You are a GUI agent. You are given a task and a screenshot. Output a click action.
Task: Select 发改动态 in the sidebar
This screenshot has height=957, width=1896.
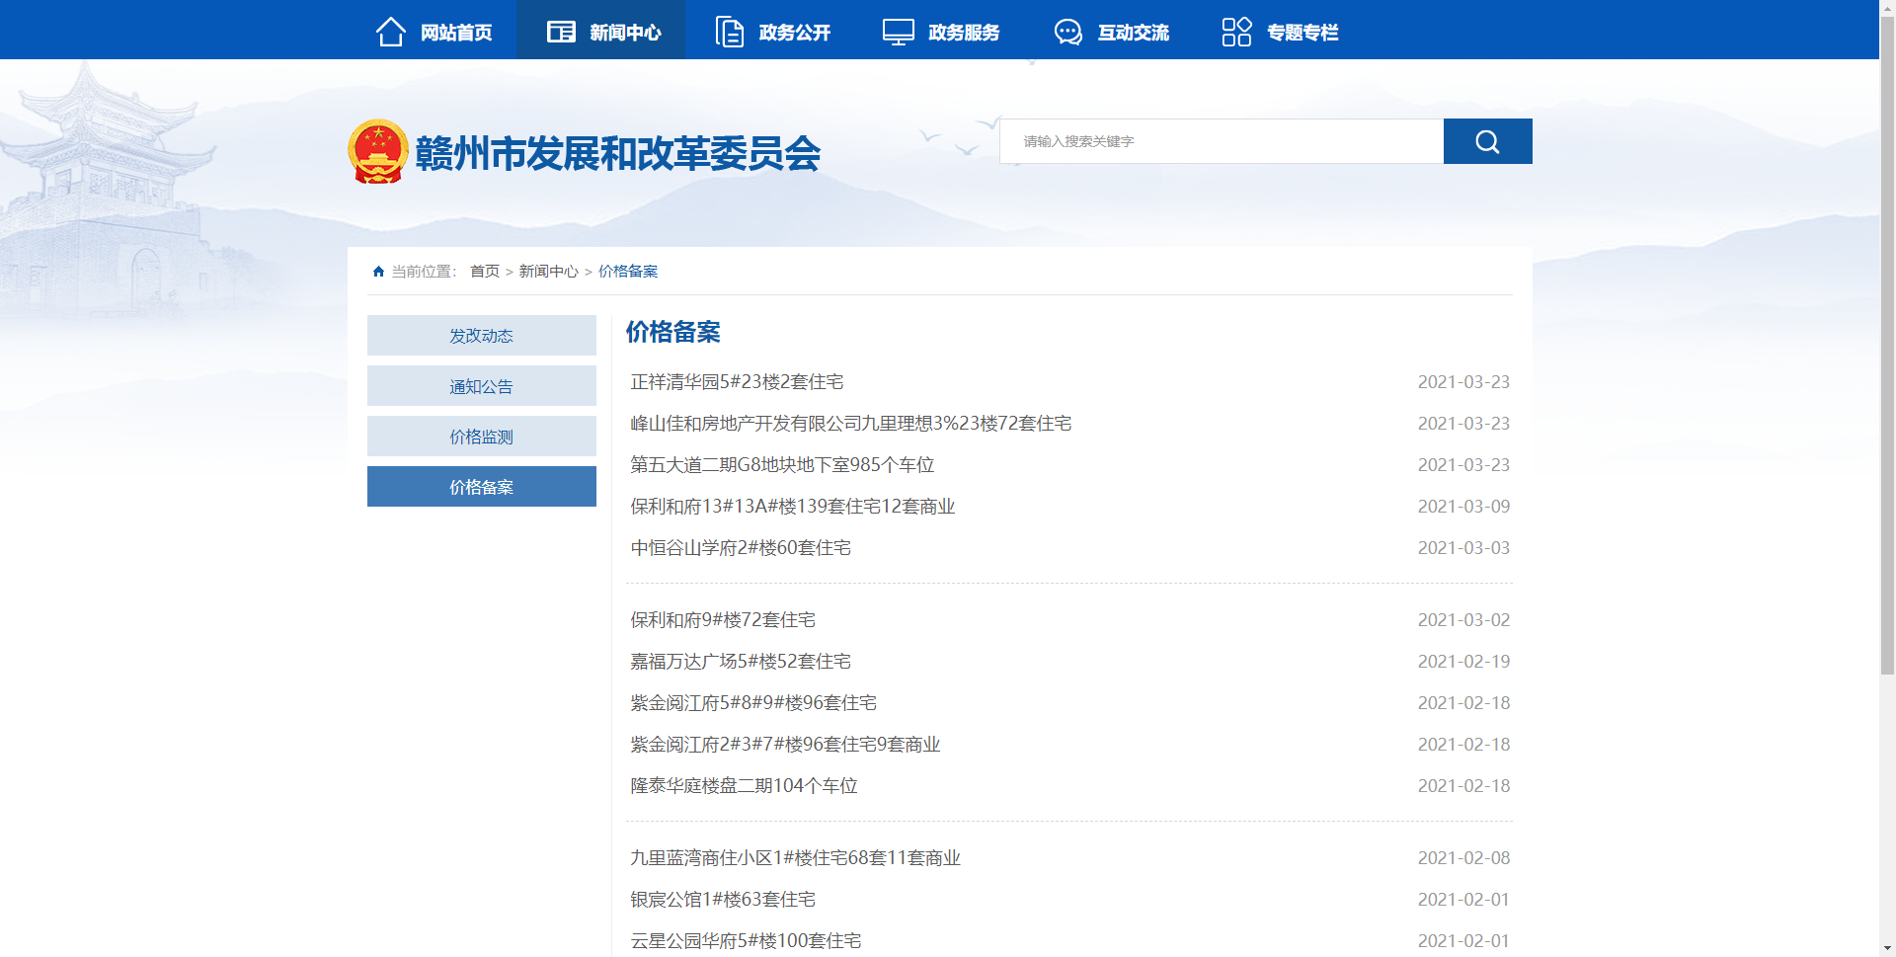point(481,335)
